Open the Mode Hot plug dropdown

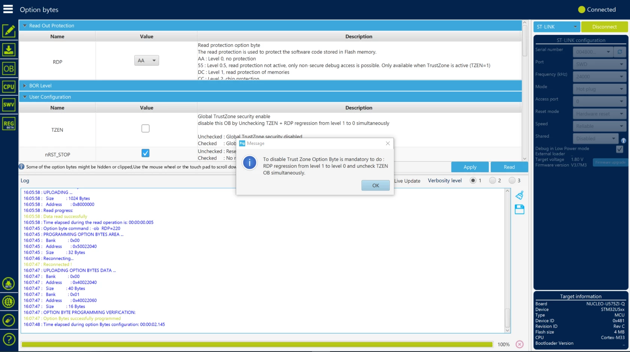coord(599,89)
